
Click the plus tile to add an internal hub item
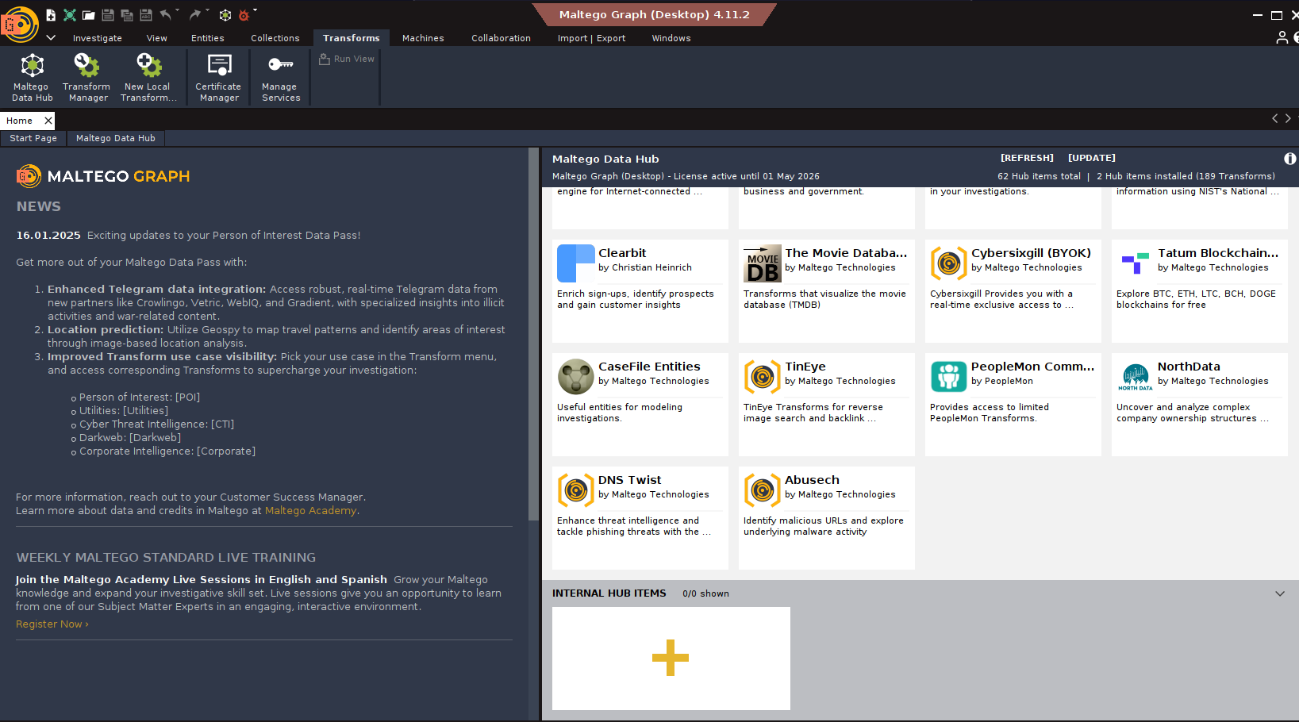click(x=671, y=658)
